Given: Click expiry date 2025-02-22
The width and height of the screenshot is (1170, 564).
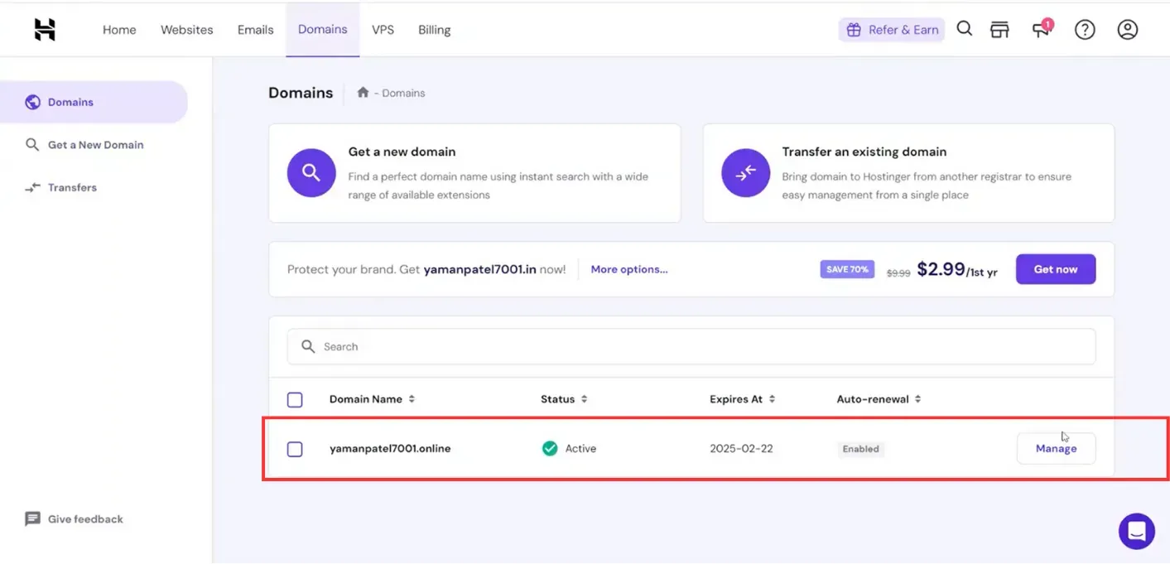Looking at the screenshot, I should [741, 449].
